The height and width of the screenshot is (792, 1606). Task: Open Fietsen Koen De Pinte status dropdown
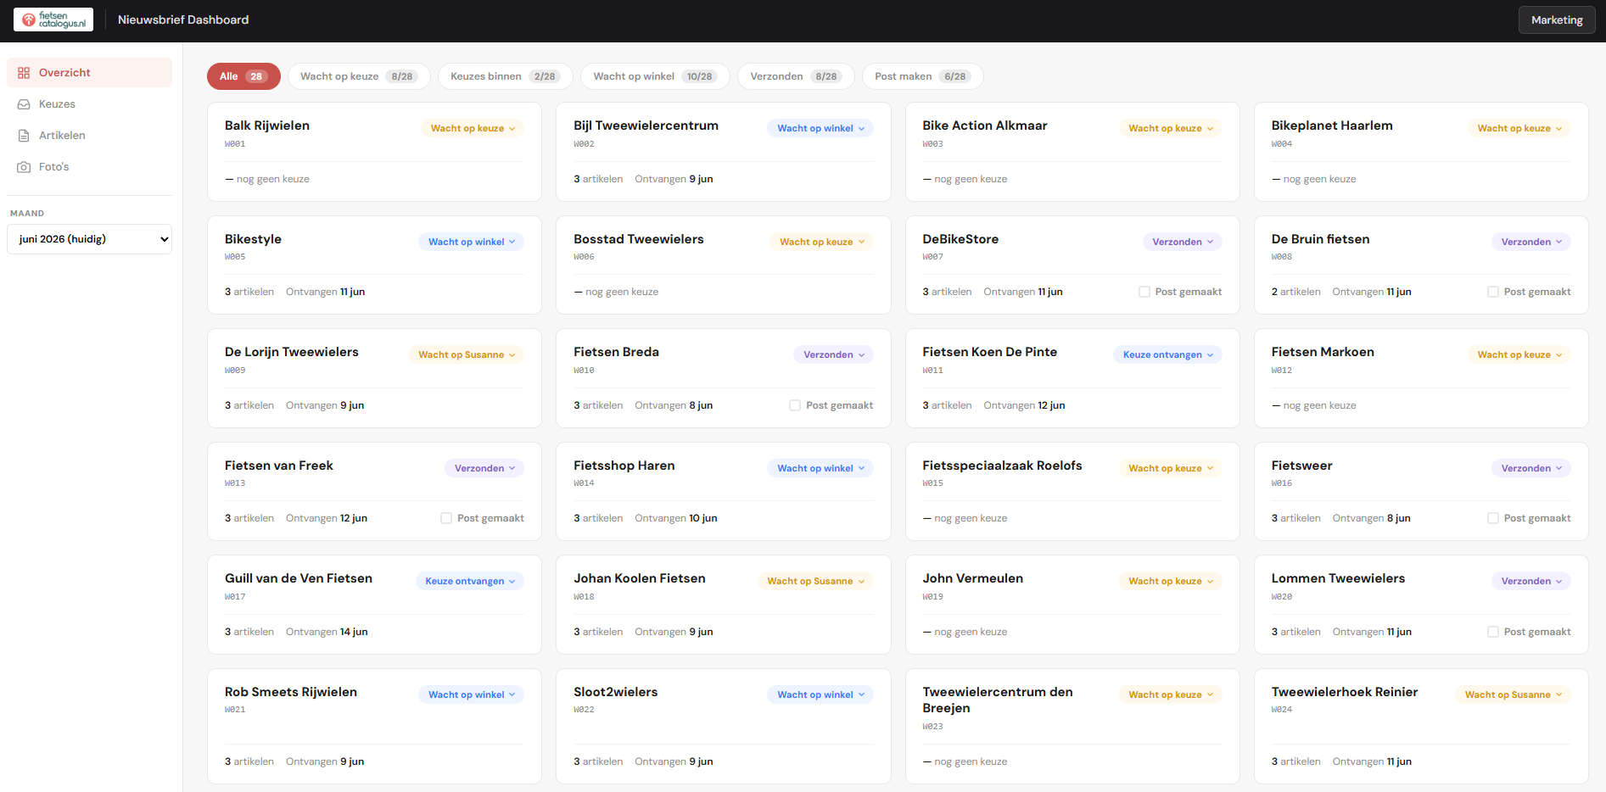tap(1167, 355)
